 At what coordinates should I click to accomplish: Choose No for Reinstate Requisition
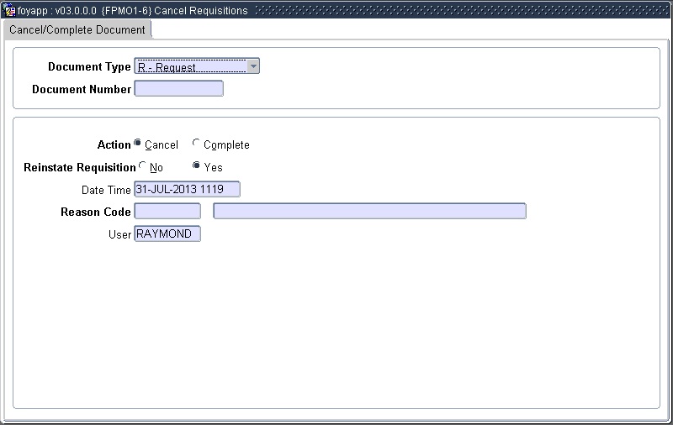tap(142, 165)
